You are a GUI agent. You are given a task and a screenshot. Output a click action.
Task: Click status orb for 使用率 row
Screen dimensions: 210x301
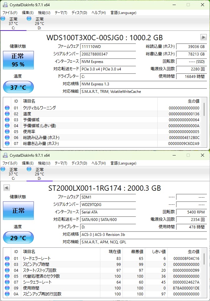click(x=7, y=131)
